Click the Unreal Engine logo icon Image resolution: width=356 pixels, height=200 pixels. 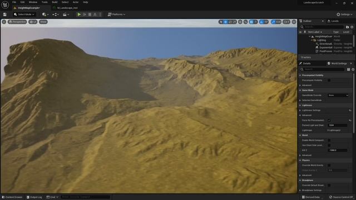[5, 5]
